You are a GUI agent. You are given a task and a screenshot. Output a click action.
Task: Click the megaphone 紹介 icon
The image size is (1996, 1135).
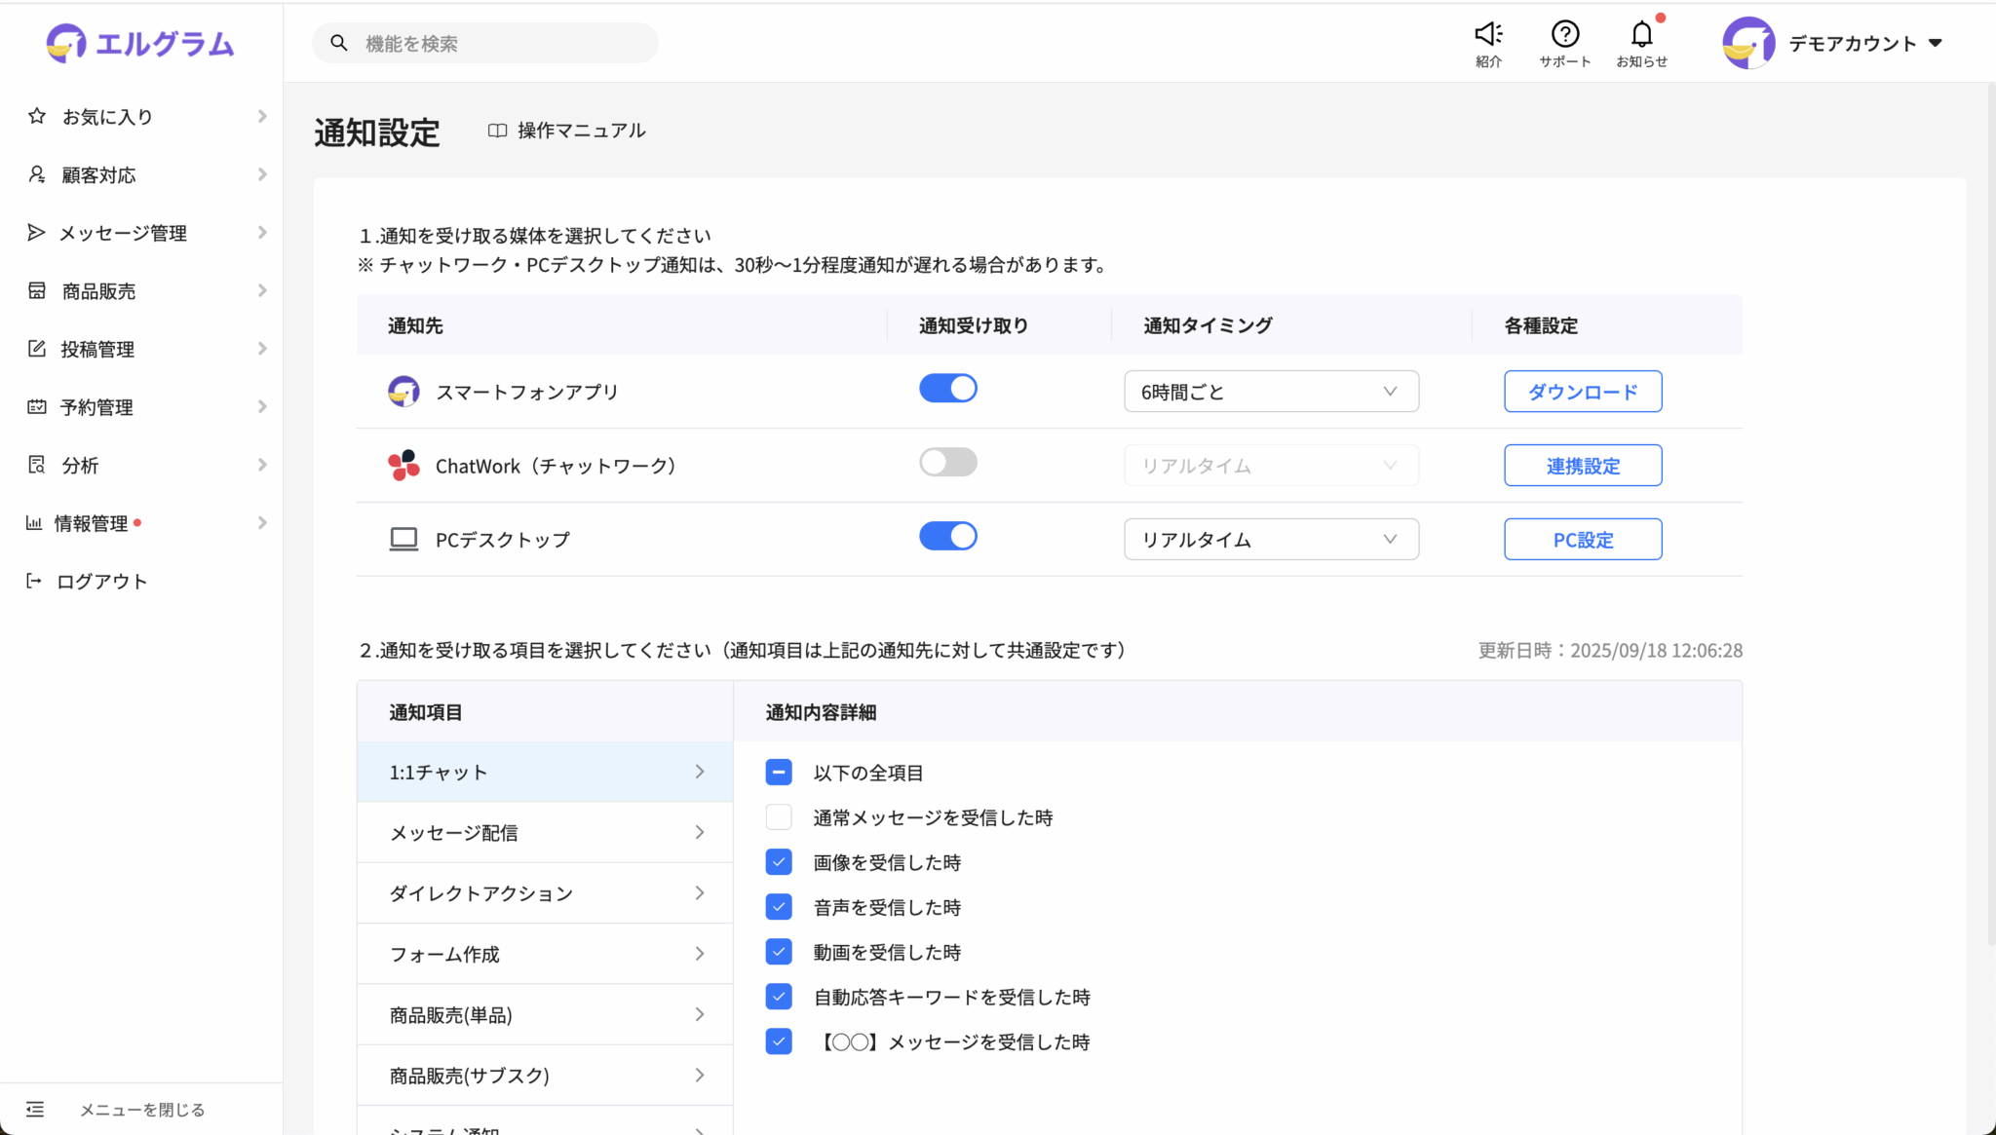tap(1487, 35)
